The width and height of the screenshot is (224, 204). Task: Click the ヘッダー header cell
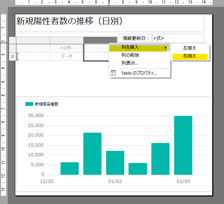[66, 48]
